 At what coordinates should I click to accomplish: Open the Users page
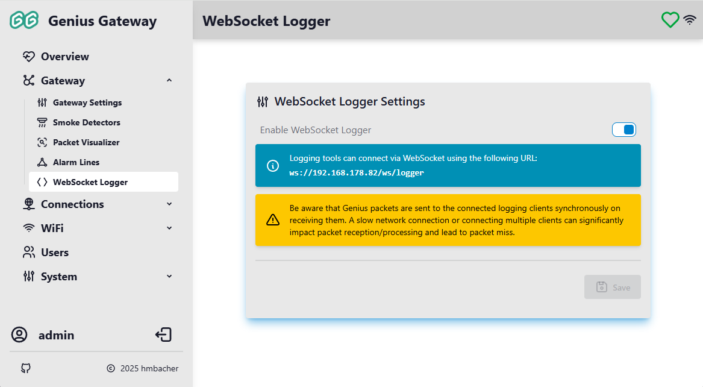54,253
